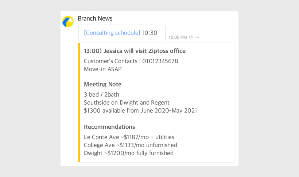Select the Le Conte Ave recommendation
This screenshot has width=299, height=177.
tap(129, 137)
